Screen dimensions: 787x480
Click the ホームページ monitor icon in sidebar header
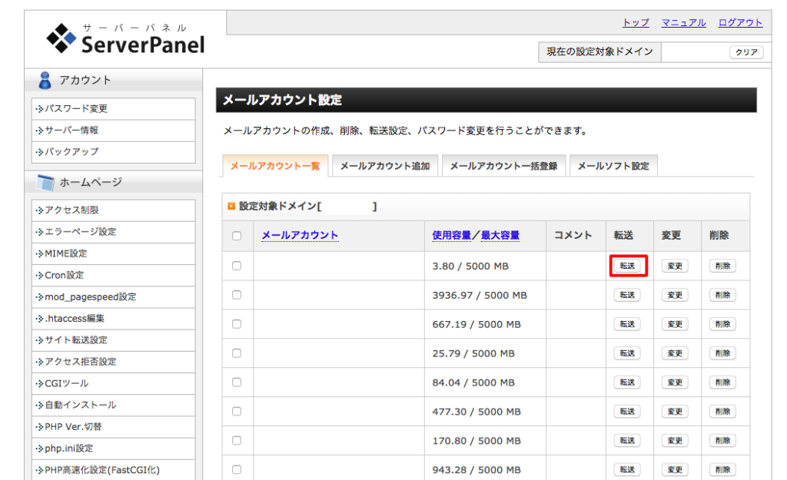coord(46,181)
